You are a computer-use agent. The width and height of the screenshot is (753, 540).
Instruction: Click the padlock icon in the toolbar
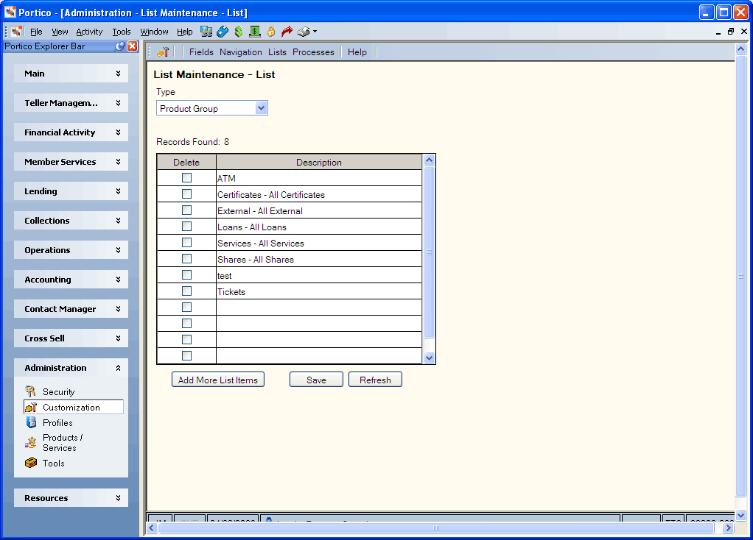point(271,32)
